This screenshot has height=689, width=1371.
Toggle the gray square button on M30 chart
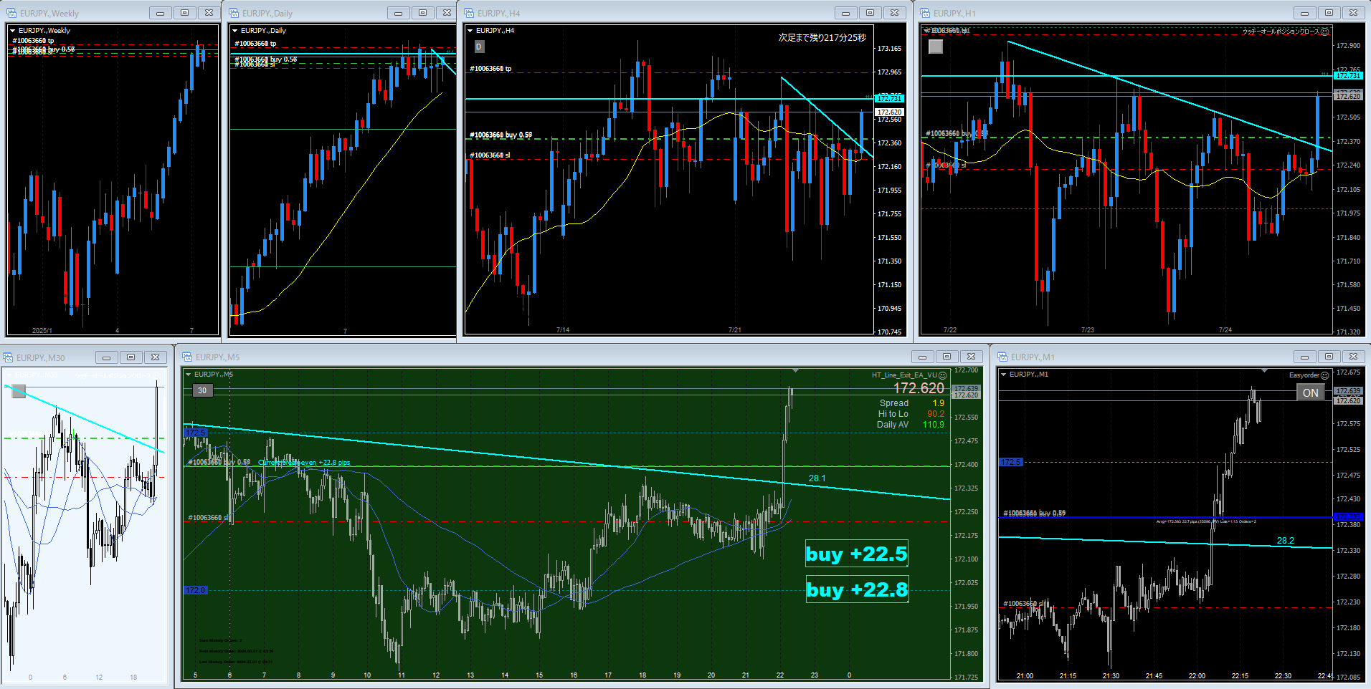tap(19, 391)
